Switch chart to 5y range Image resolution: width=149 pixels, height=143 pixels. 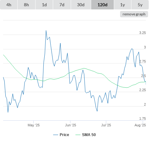(140, 5)
